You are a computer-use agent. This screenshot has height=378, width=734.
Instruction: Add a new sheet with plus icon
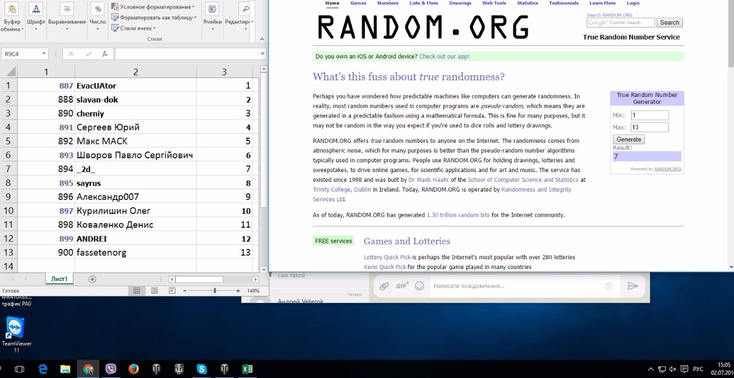coord(92,279)
